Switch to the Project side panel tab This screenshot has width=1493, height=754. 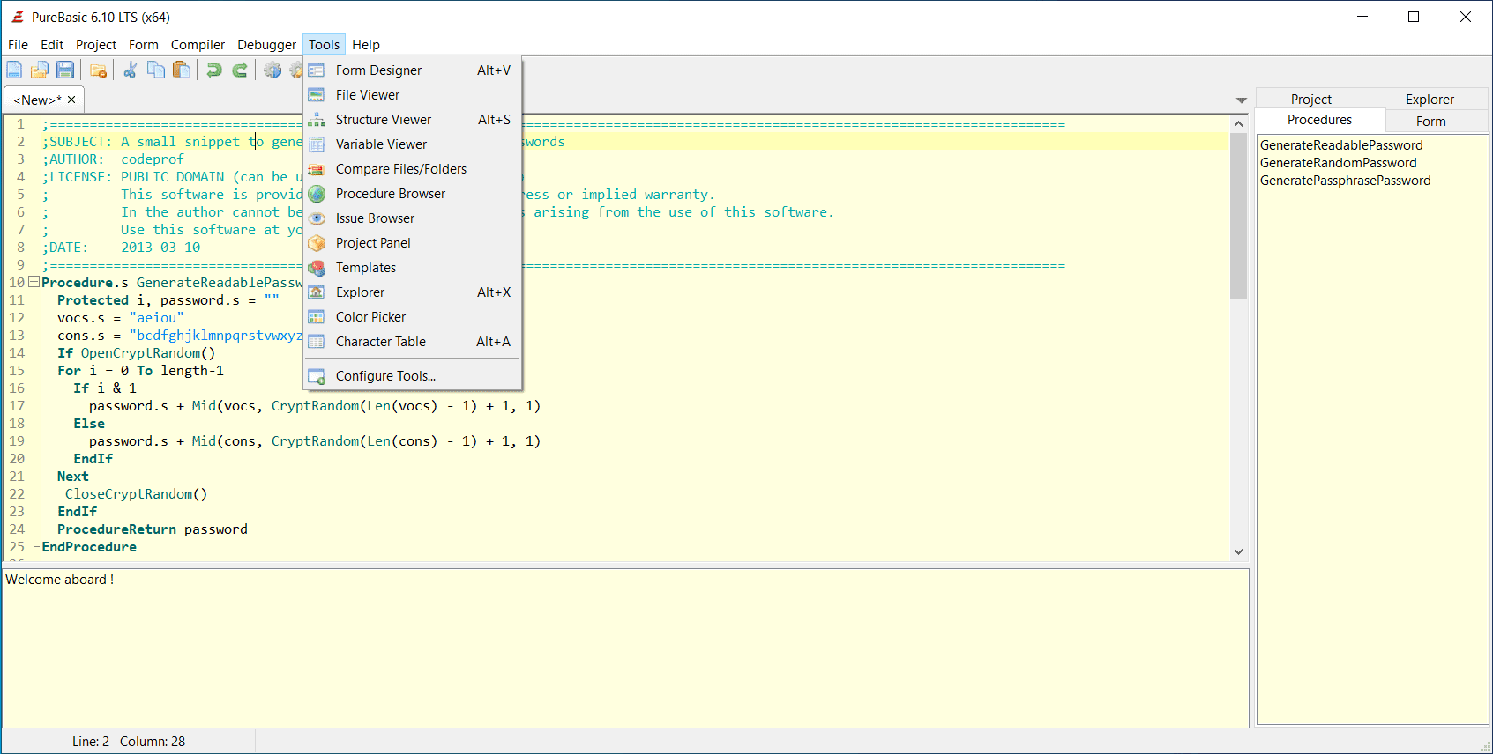point(1311,100)
